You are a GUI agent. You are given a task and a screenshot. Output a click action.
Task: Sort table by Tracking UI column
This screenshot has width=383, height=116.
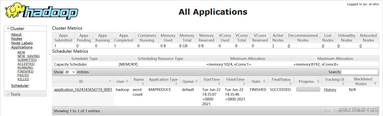click(334, 81)
